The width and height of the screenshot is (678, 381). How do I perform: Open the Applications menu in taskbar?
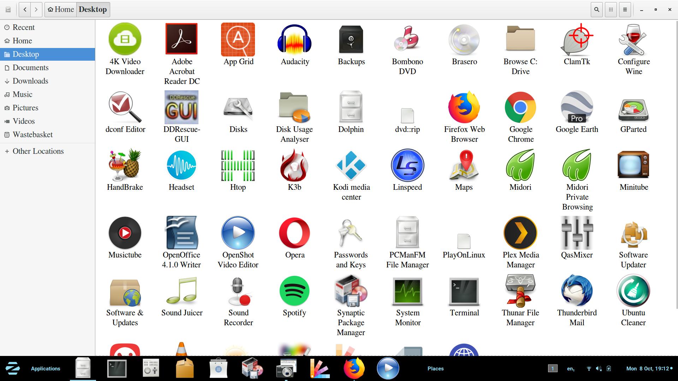tap(46, 369)
